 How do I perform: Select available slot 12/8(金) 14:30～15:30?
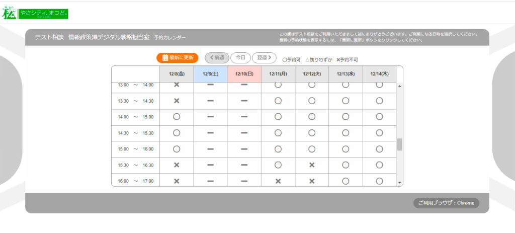(x=177, y=133)
